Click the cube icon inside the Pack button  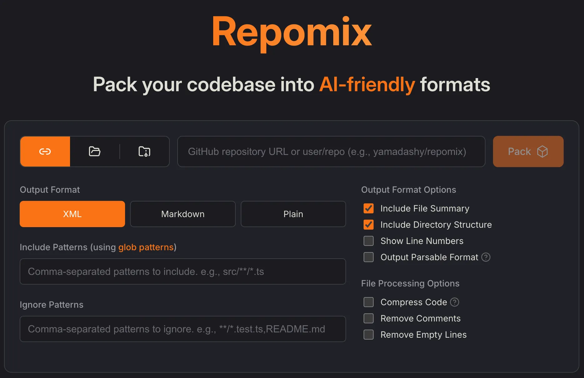543,152
